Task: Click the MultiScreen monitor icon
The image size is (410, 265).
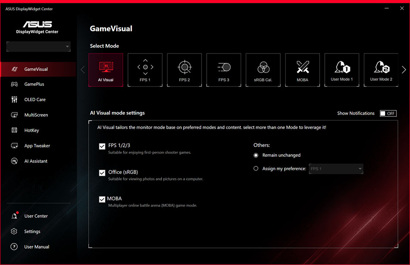Action: click(x=14, y=115)
